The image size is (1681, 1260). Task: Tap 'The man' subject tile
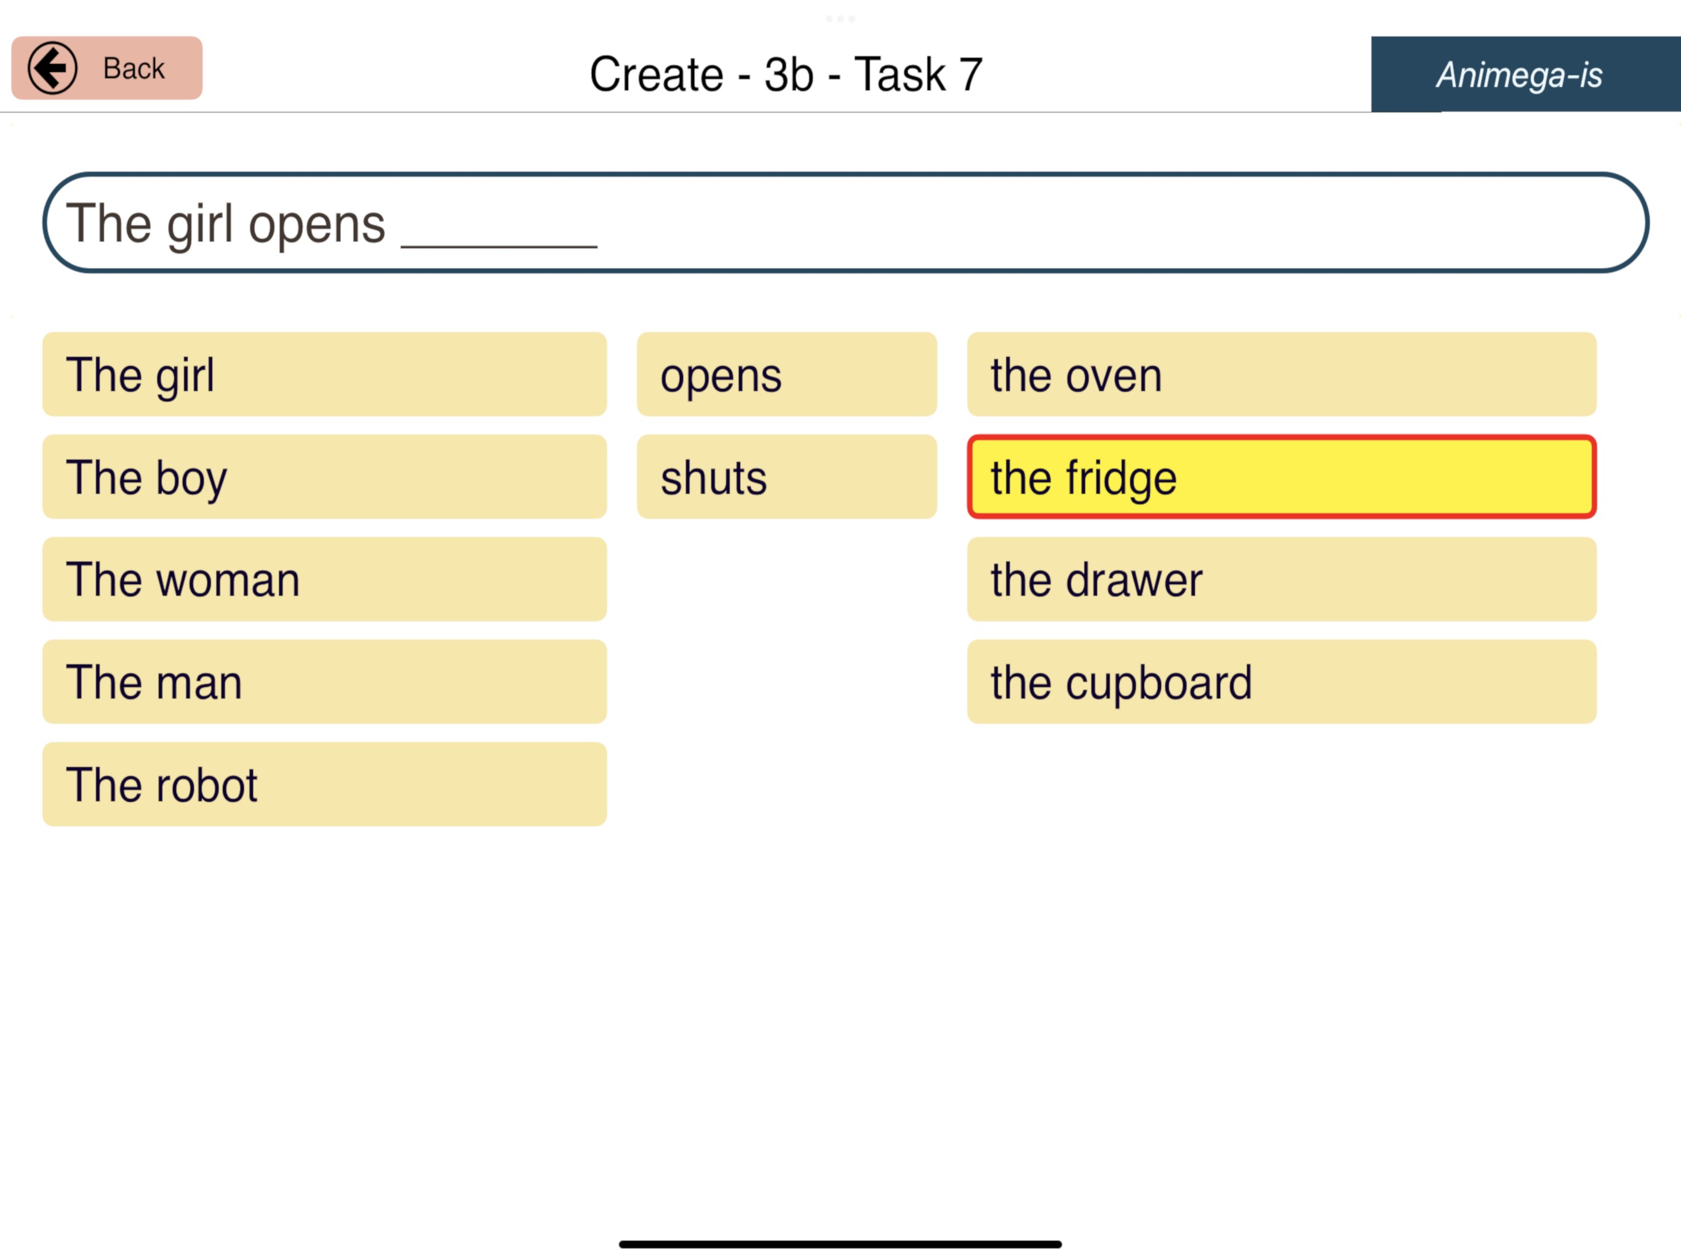pyautogui.click(x=324, y=682)
